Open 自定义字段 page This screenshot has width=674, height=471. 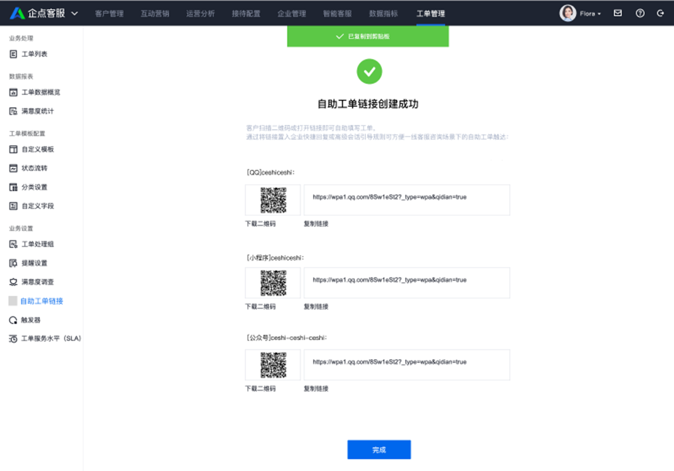point(38,206)
